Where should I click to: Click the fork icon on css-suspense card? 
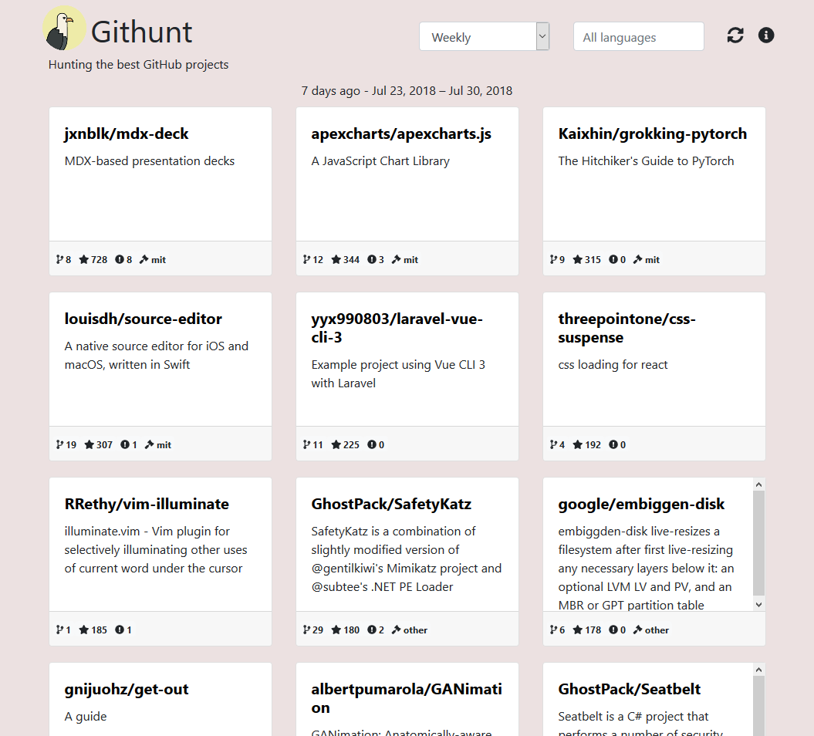pos(553,445)
